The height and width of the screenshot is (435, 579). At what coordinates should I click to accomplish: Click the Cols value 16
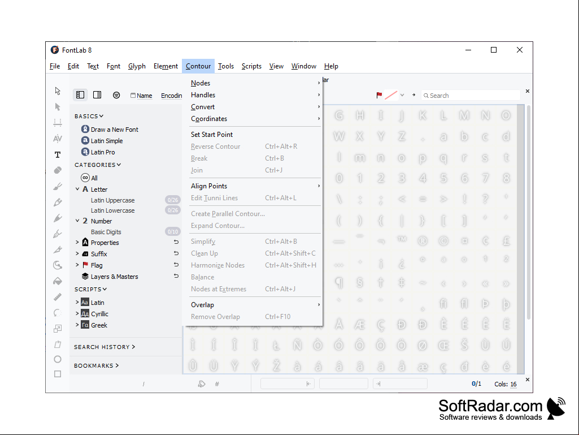point(513,384)
